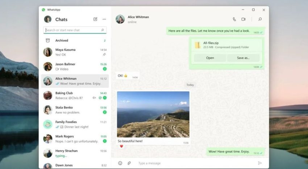The height and width of the screenshot is (169, 308).
Task: Open the hillside coast photo thumbnail
Action: tap(153, 114)
